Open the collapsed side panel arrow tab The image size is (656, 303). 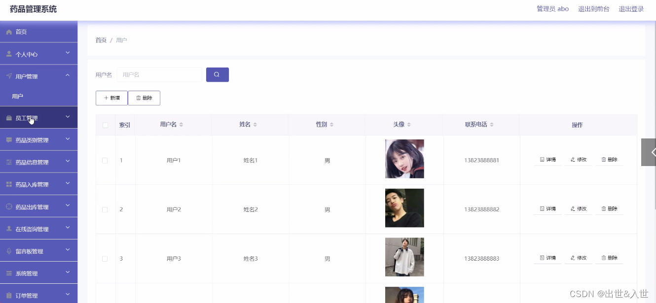pos(649,152)
